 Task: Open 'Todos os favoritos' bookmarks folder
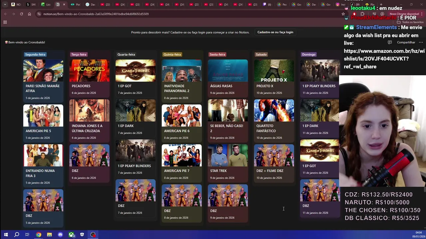[x=410, y=22]
